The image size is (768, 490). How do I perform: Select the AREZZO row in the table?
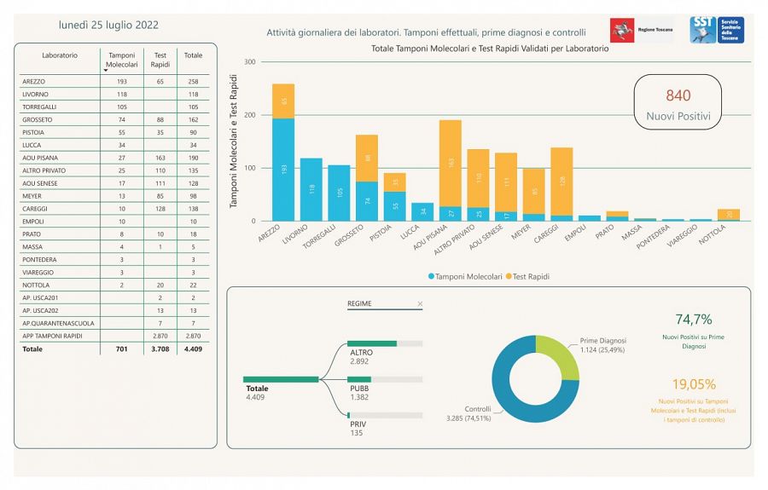point(59,81)
